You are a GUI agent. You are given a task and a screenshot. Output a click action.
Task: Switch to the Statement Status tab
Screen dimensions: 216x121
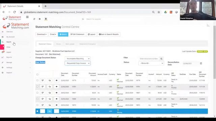point(45,44)
